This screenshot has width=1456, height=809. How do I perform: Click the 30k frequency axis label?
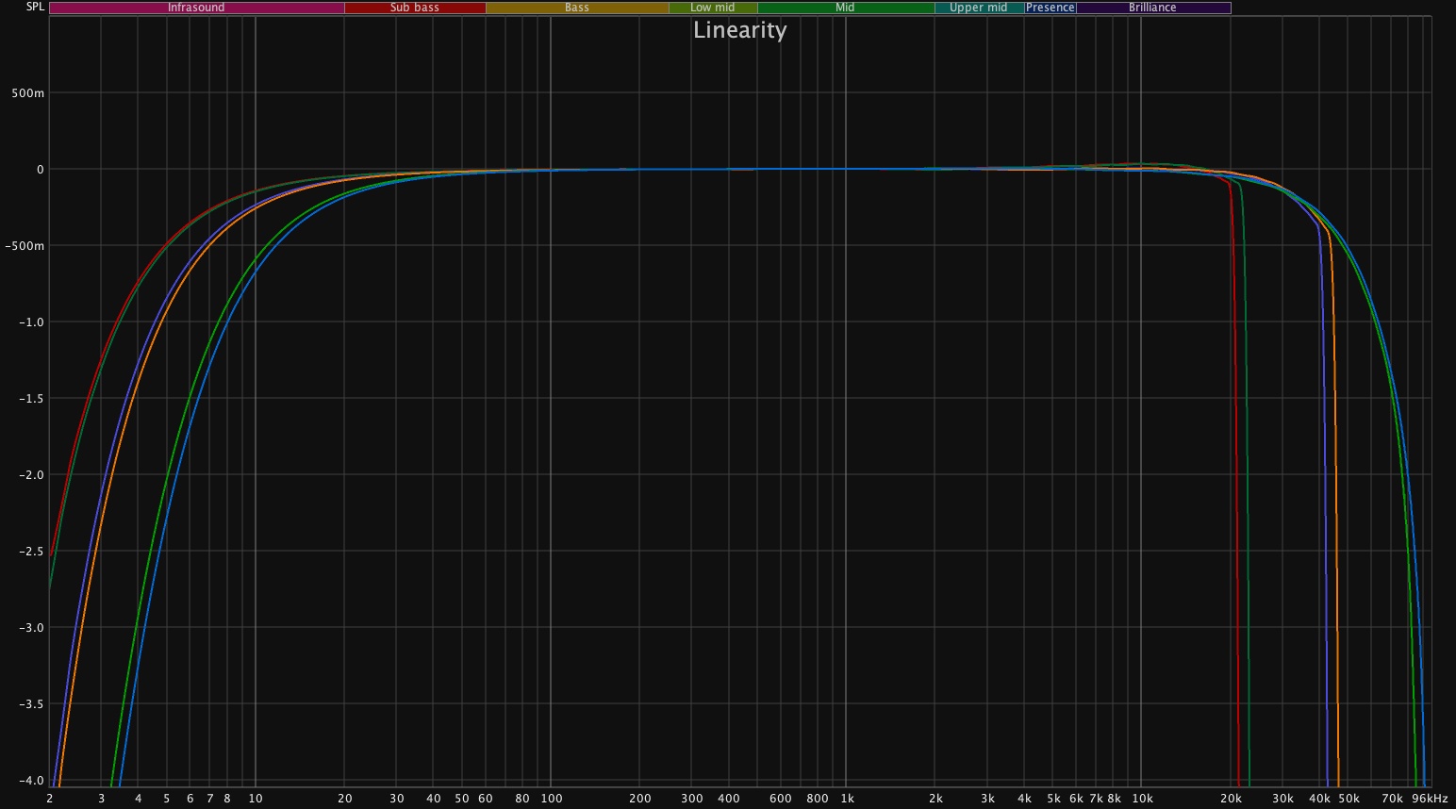[x=1282, y=799]
